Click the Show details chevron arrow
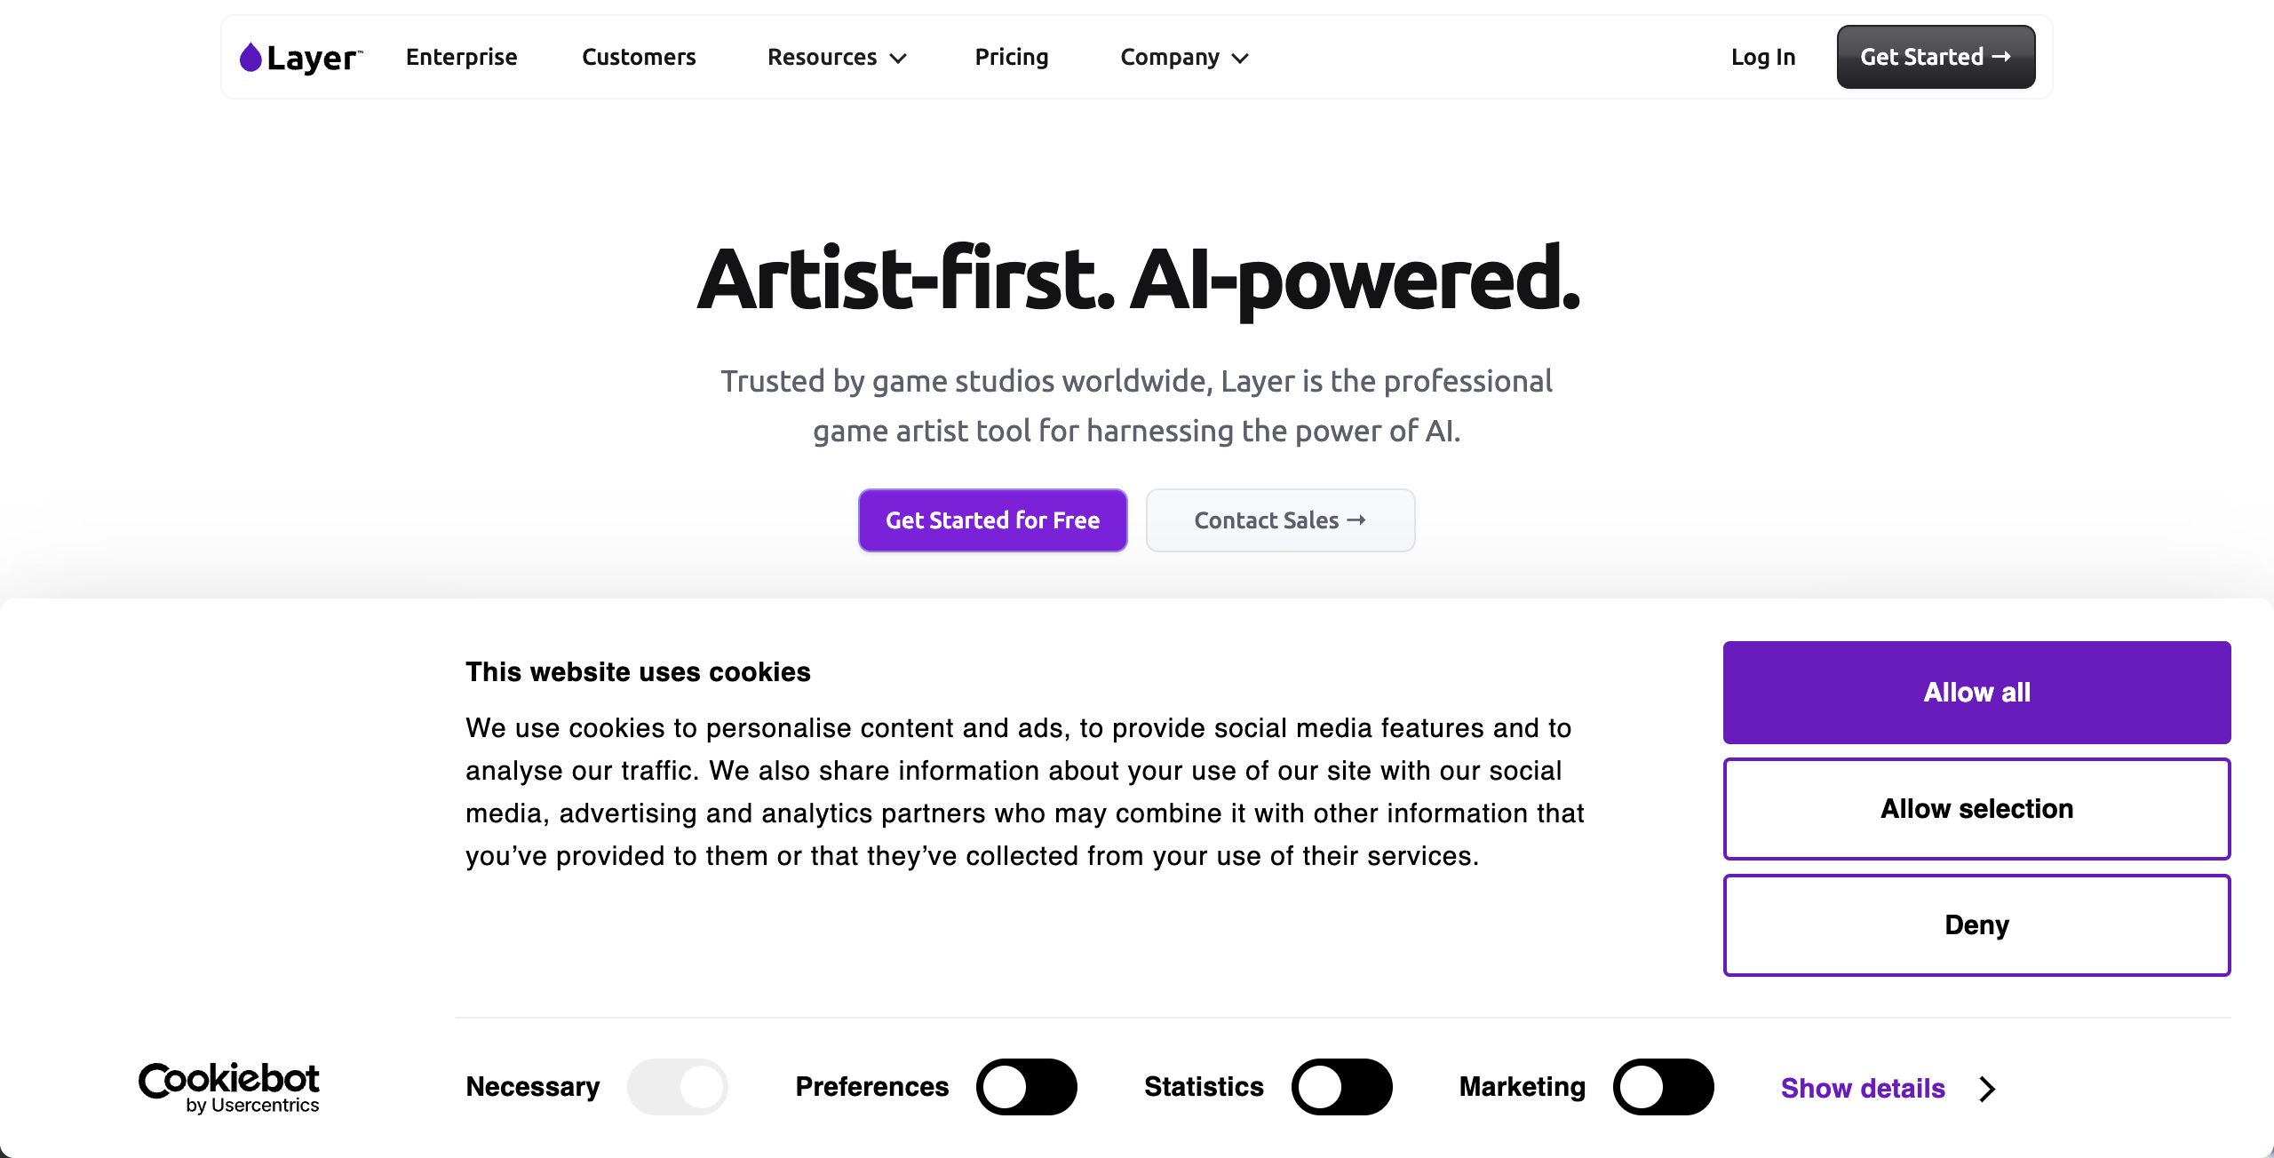 tap(1988, 1089)
